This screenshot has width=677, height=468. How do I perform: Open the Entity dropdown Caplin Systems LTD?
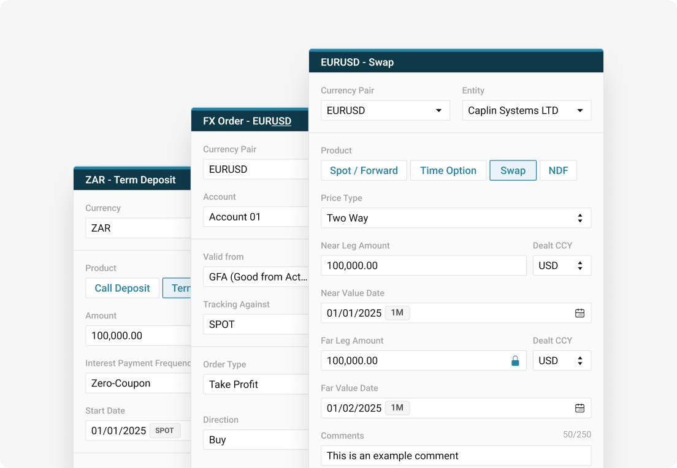pos(526,110)
